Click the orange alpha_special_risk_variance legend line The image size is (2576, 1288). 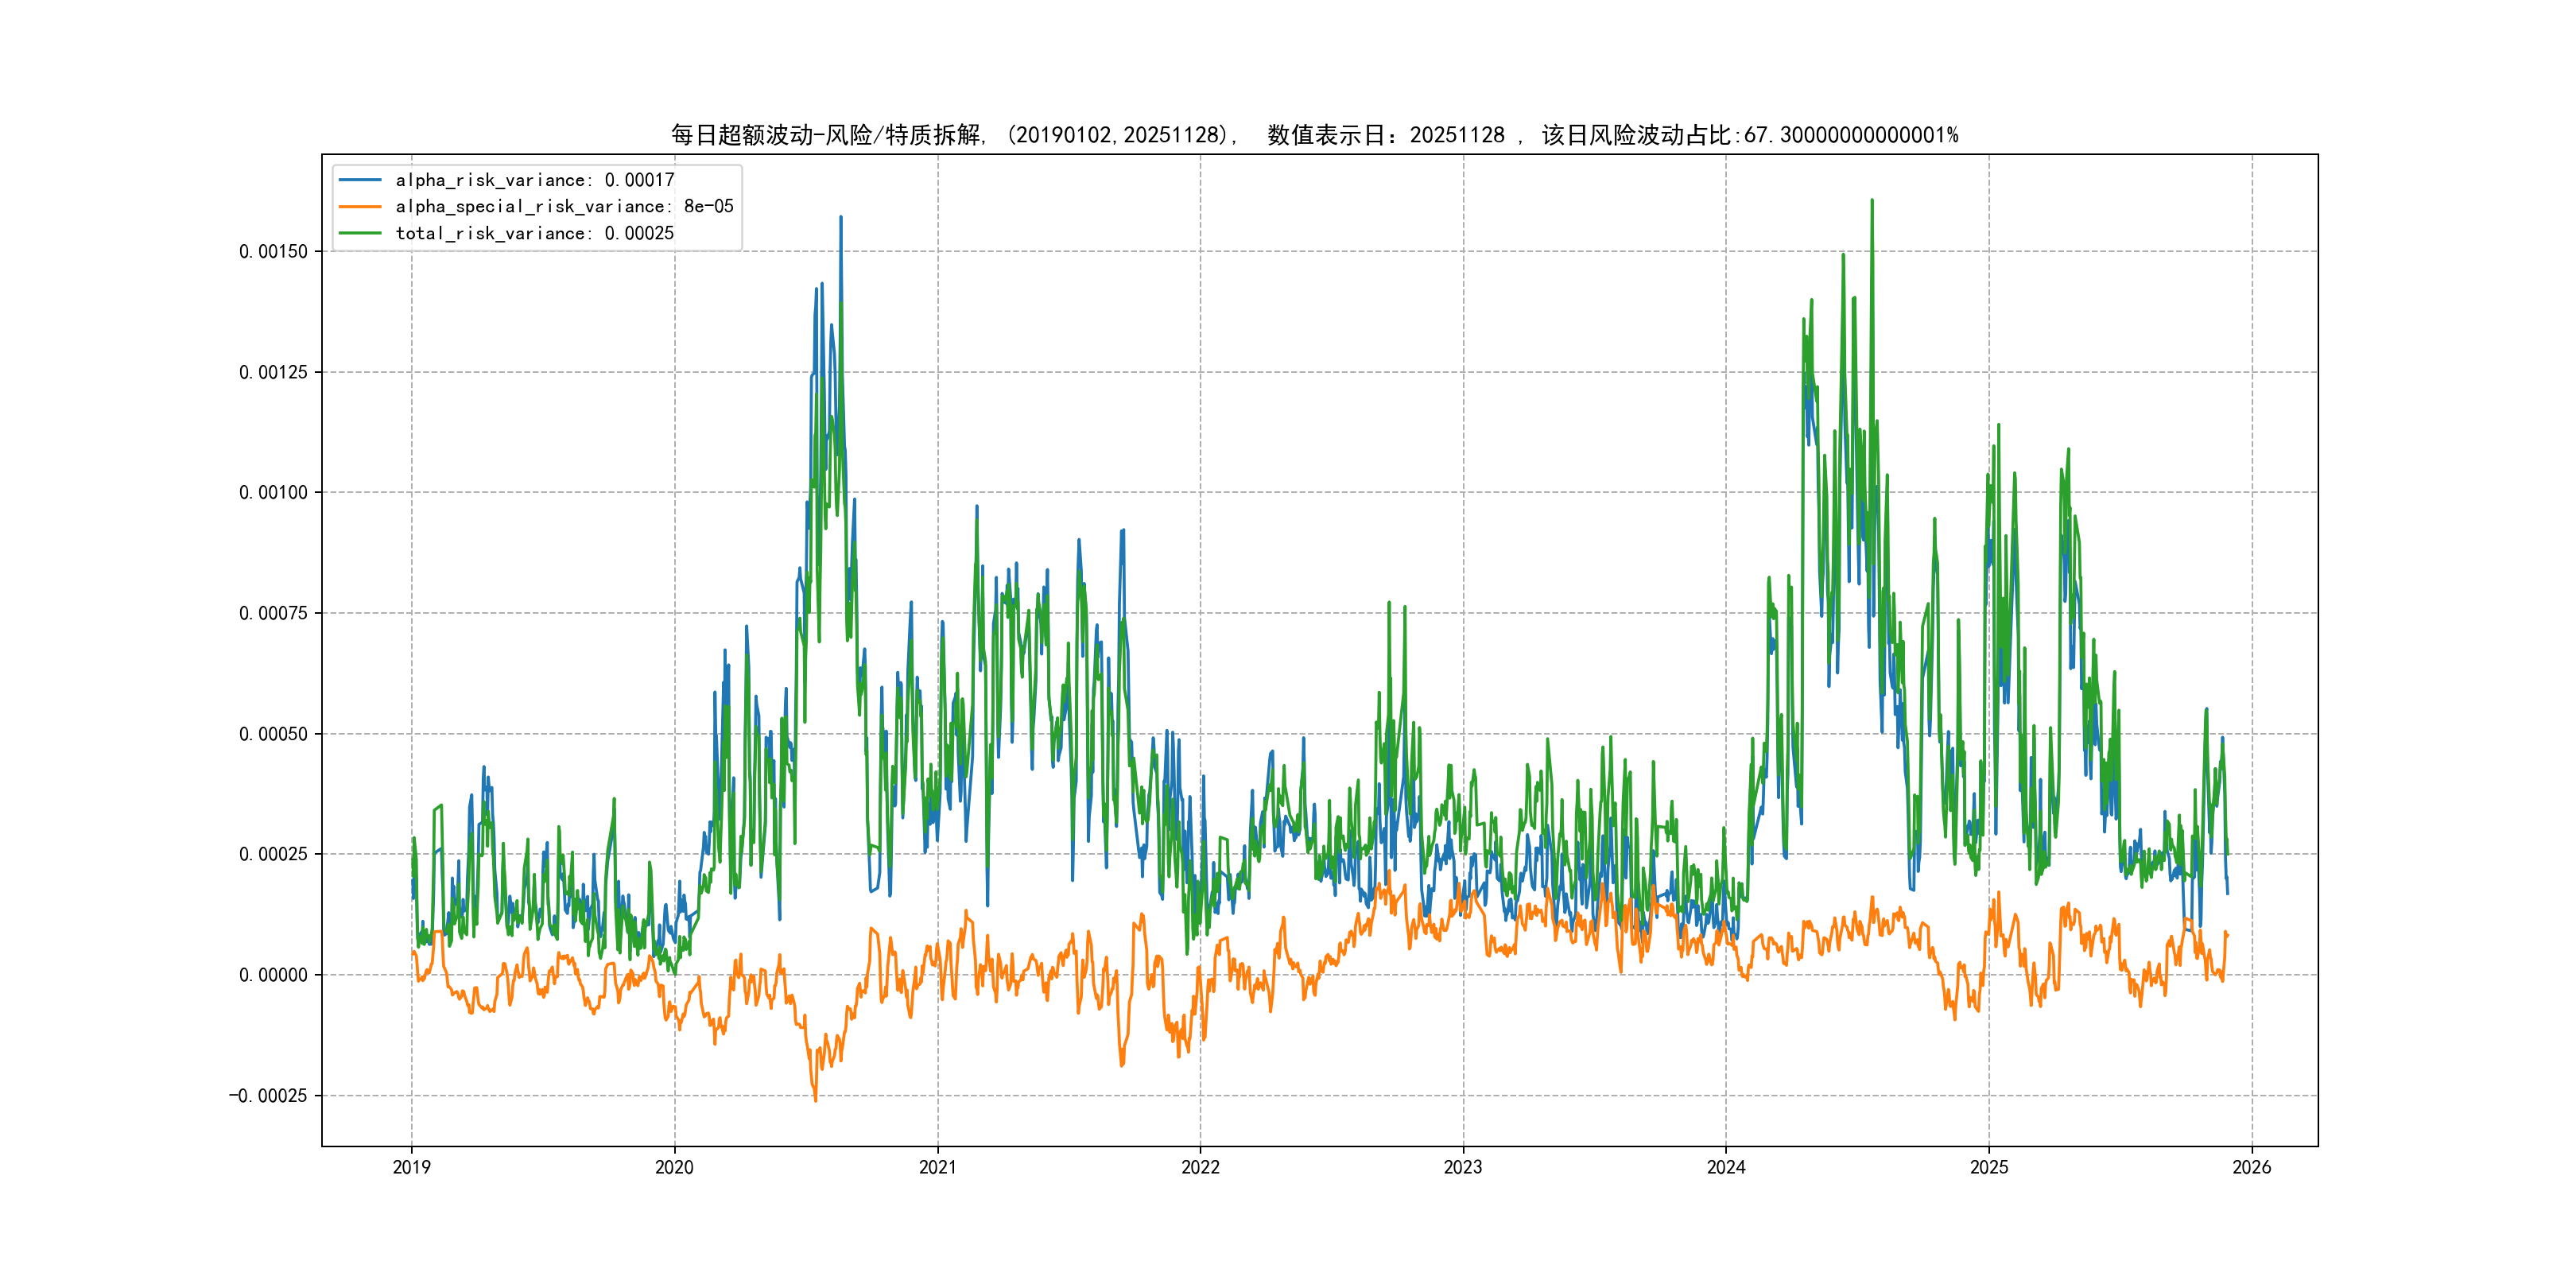(360, 207)
